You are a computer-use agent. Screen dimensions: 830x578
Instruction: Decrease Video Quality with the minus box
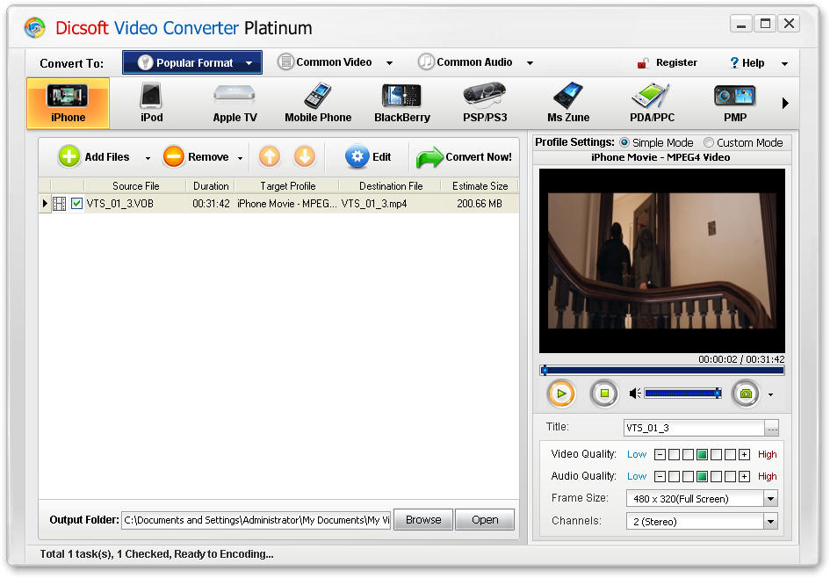tap(660, 454)
